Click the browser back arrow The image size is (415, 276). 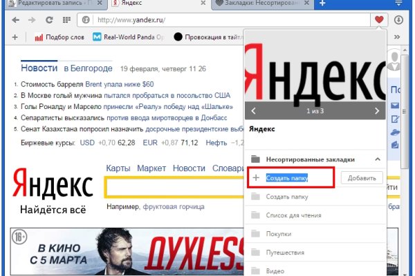pos(15,21)
